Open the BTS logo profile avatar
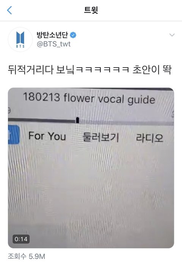 (x=20, y=40)
